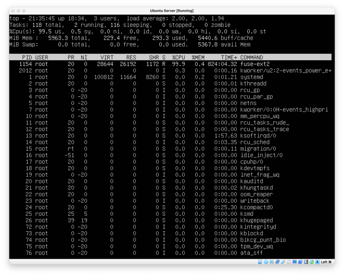Click the inet_frag_wq command entry
The width and height of the screenshot is (344, 276).
(260, 175)
